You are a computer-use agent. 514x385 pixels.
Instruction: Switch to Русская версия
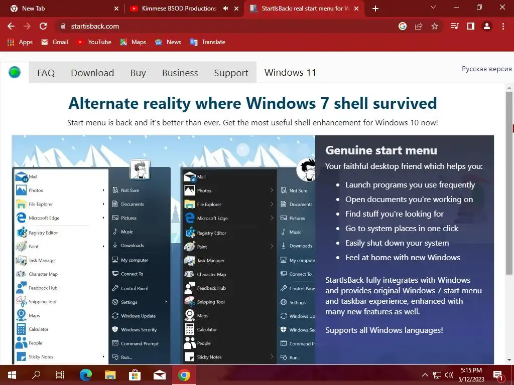click(x=486, y=69)
